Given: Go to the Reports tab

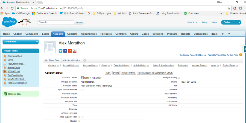Looking at the screenshot, I should click(186, 34).
